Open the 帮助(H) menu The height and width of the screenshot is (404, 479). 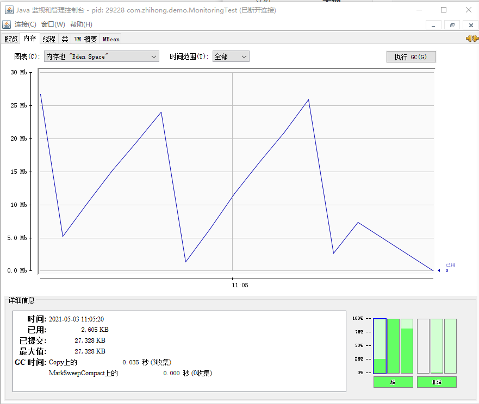click(81, 24)
